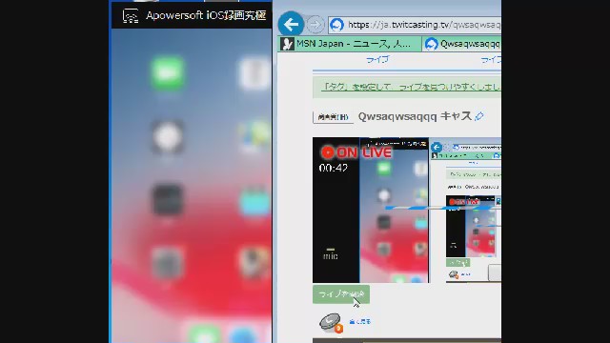
Task: Click the blue ライブ link at the top
Action: click(x=377, y=59)
